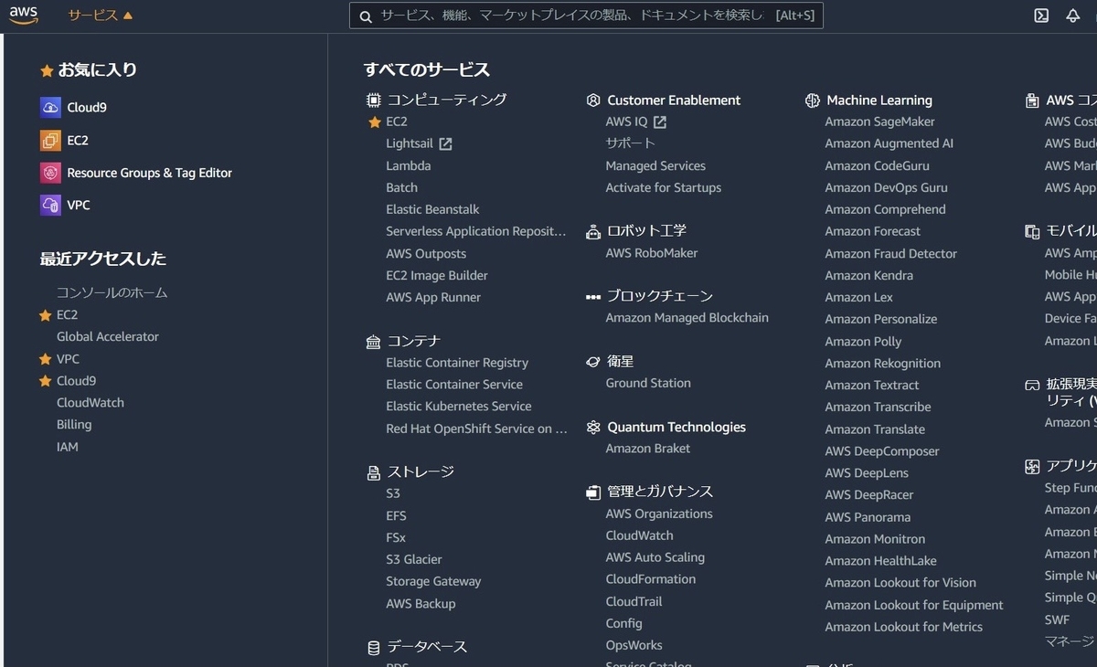
Task: Open AWS Backup service
Action: pos(421,604)
